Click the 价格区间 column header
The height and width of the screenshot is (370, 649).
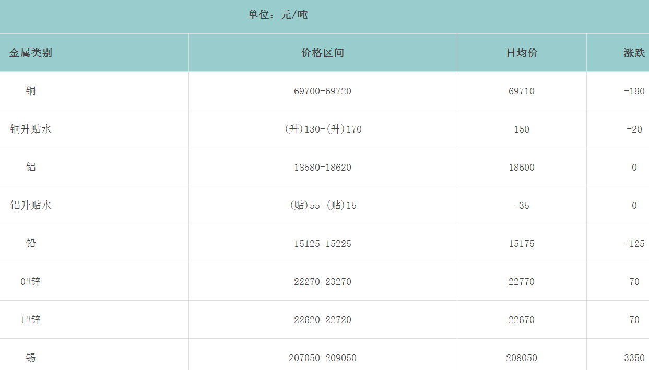323,53
